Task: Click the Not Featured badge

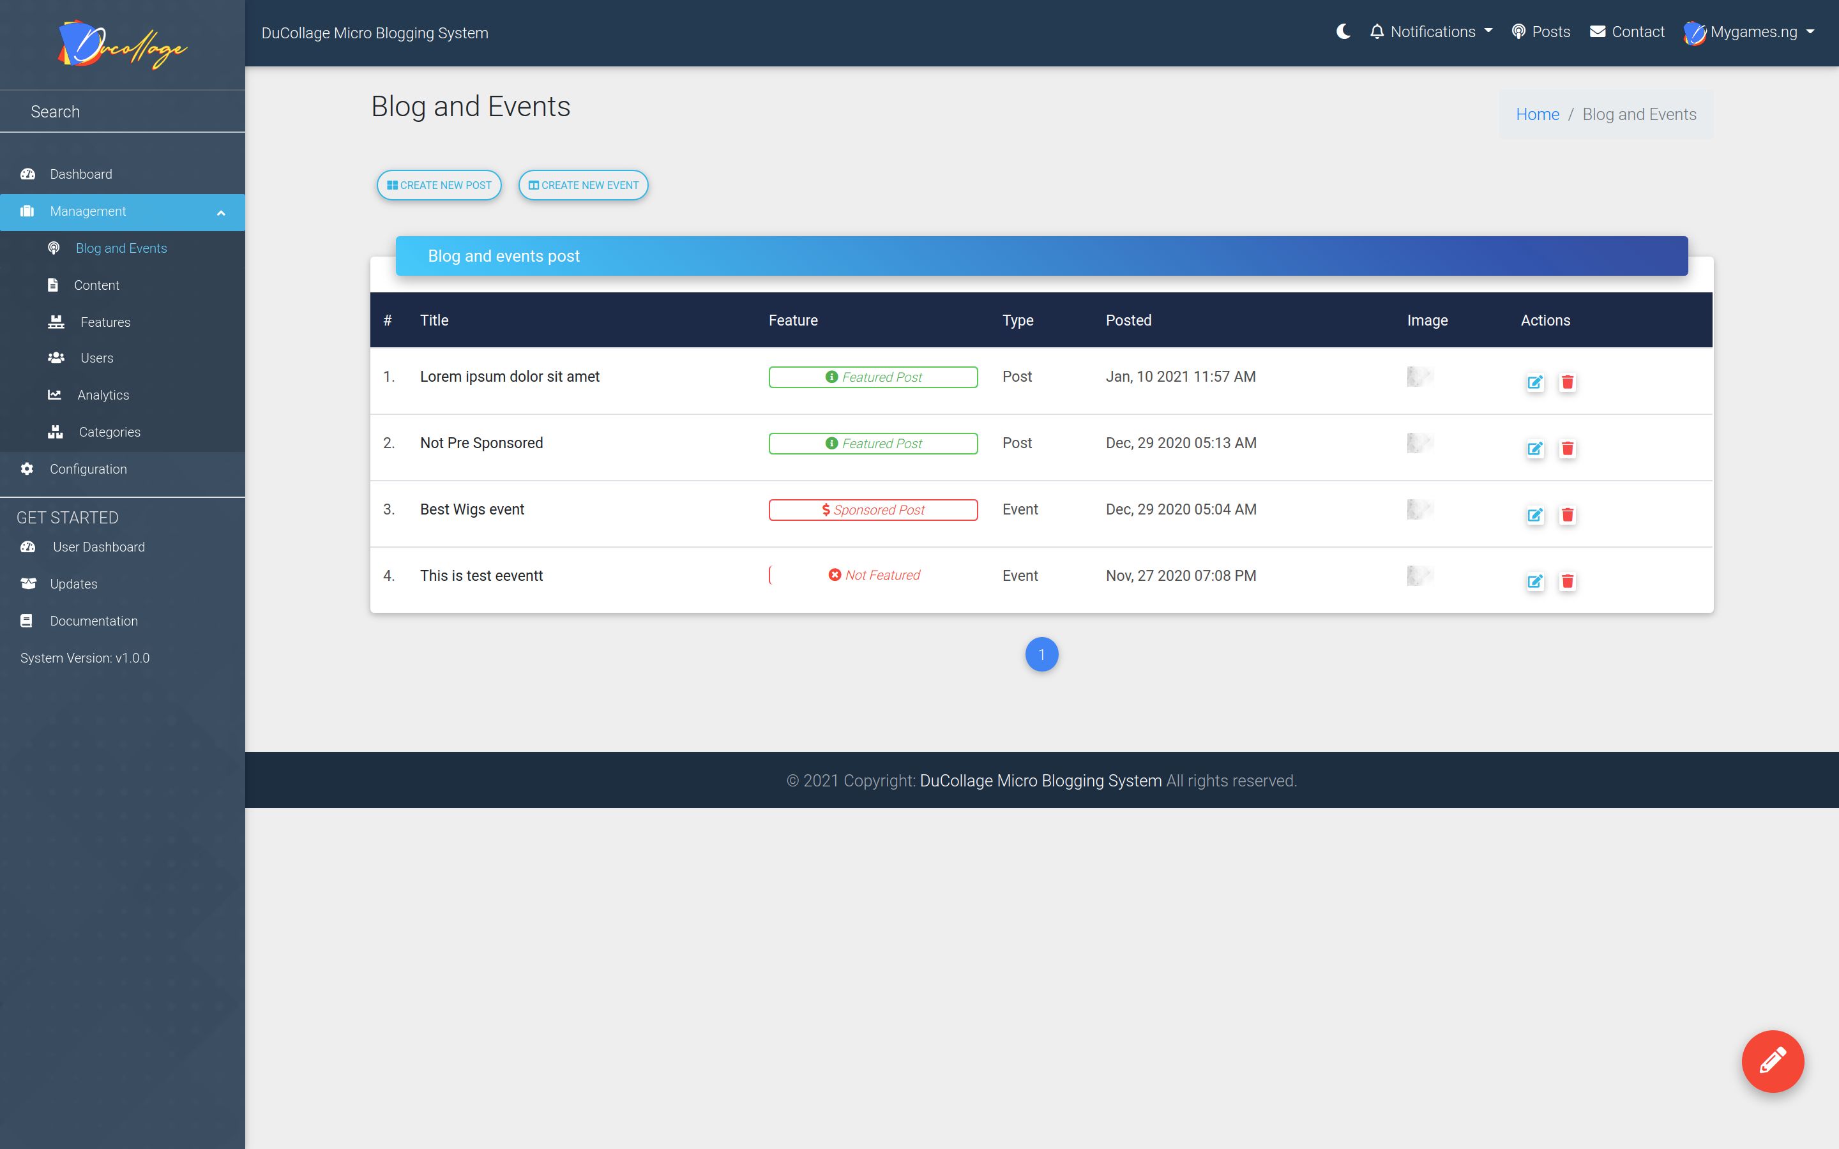Action: tap(873, 575)
